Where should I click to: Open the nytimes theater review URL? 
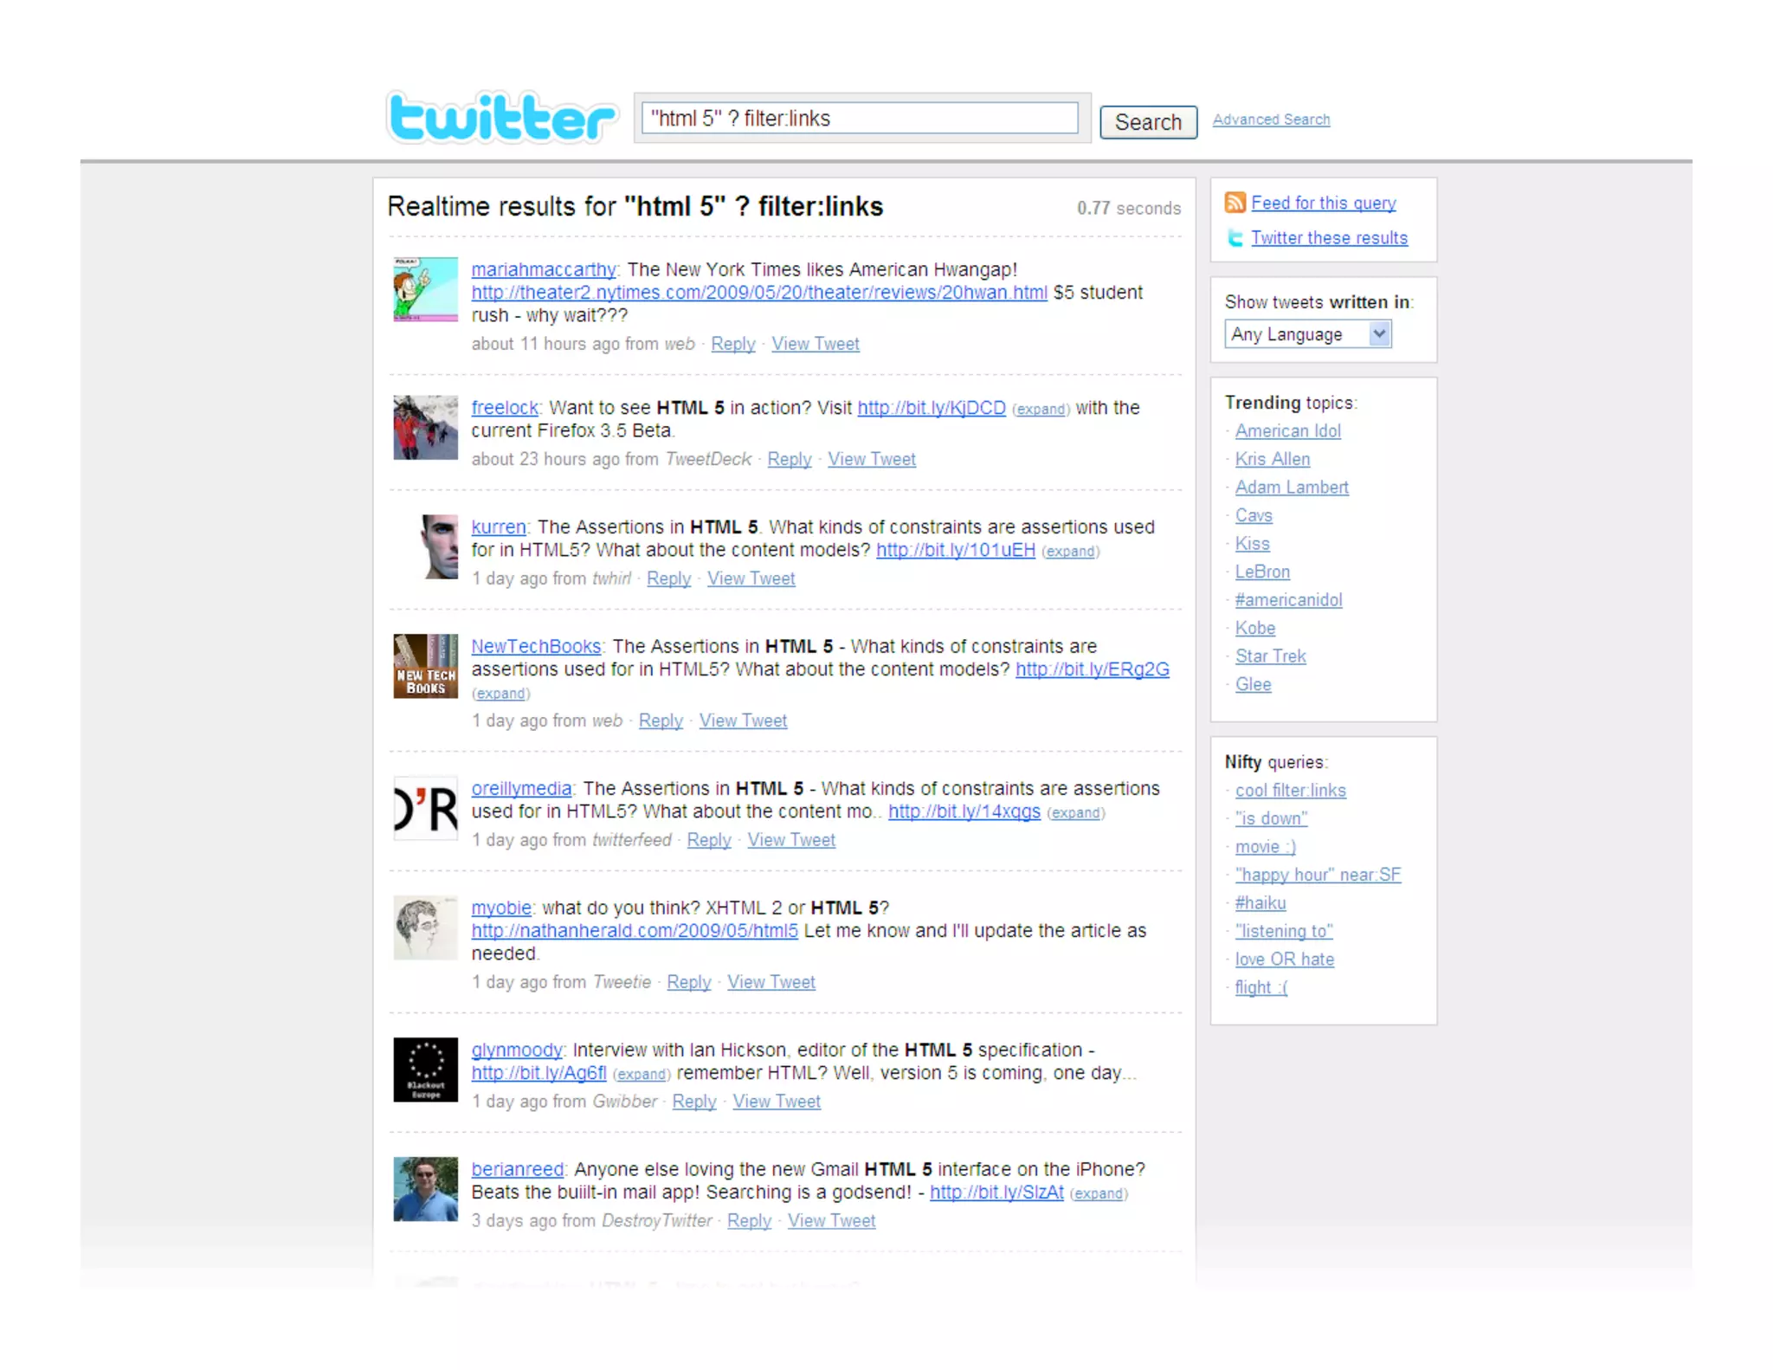tap(759, 293)
